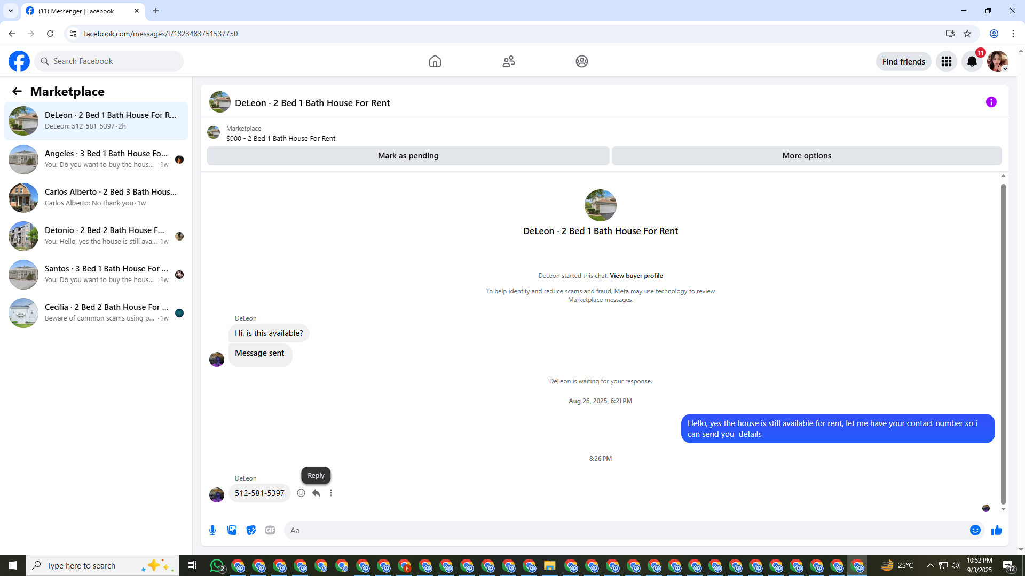Click DeLeon's avatar beside phone number message
The width and height of the screenshot is (1025, 576).
217,494
